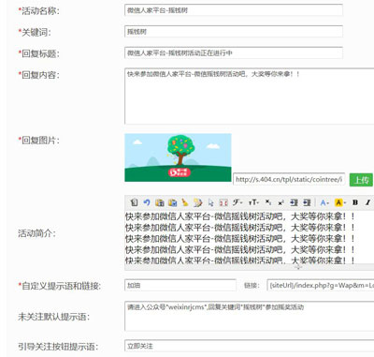Open the font family dropdown

point(237,202)
